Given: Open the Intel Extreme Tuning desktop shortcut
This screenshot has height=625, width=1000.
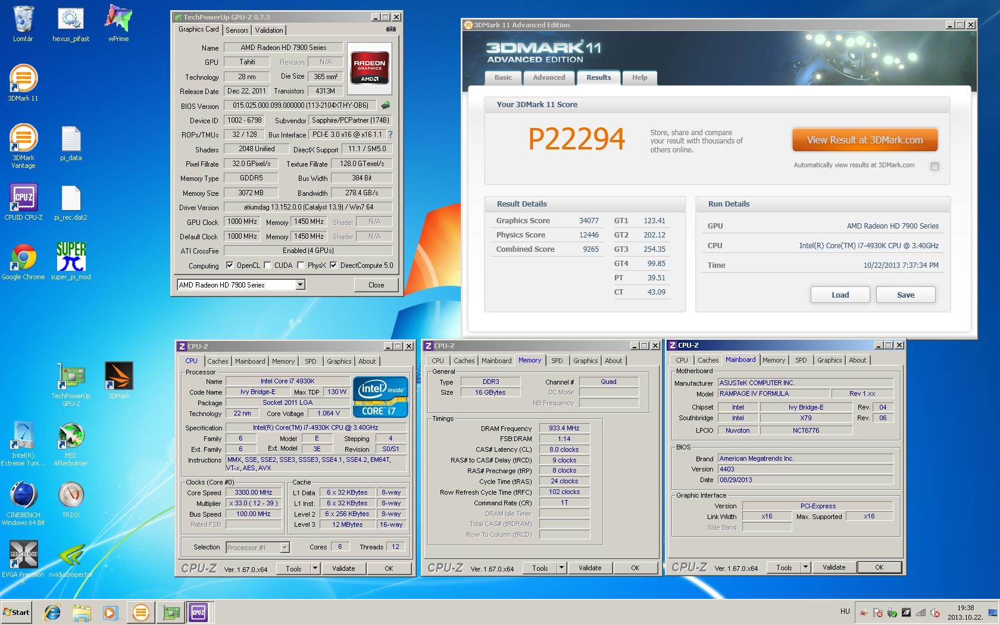Looking at the screenshot, I should (x=23, y=443).
